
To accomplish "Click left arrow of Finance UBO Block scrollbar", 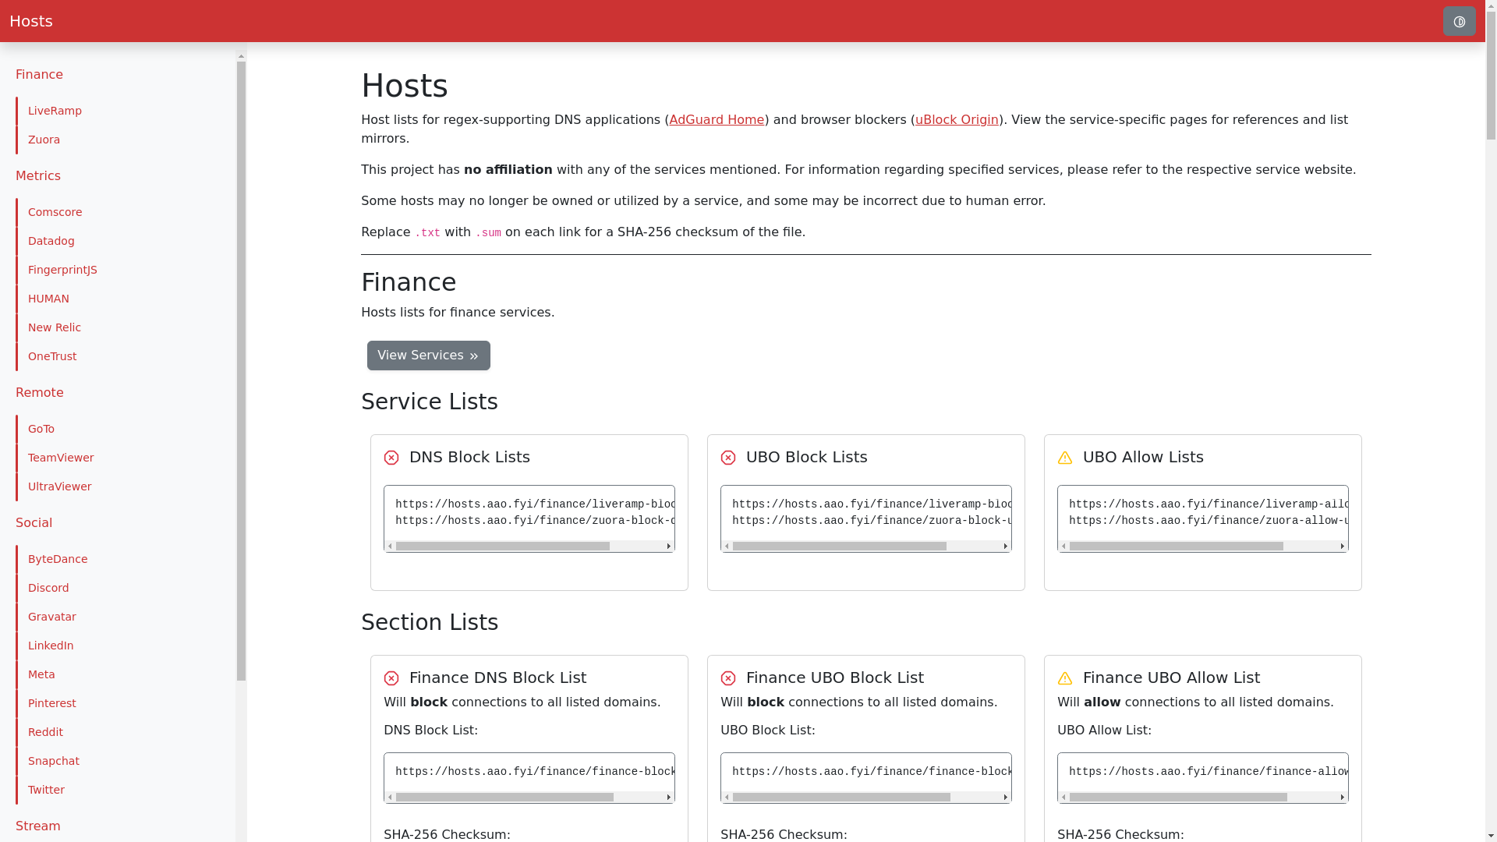I will [727, 798].
